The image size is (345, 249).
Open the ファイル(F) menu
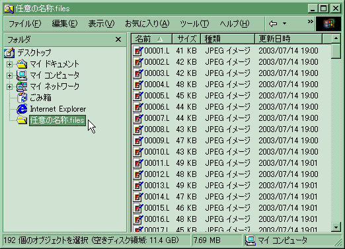(x=25, y=24)
